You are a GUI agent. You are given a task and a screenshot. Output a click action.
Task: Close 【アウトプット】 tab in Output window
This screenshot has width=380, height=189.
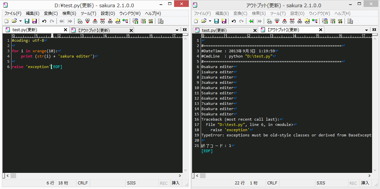(321, 30)
